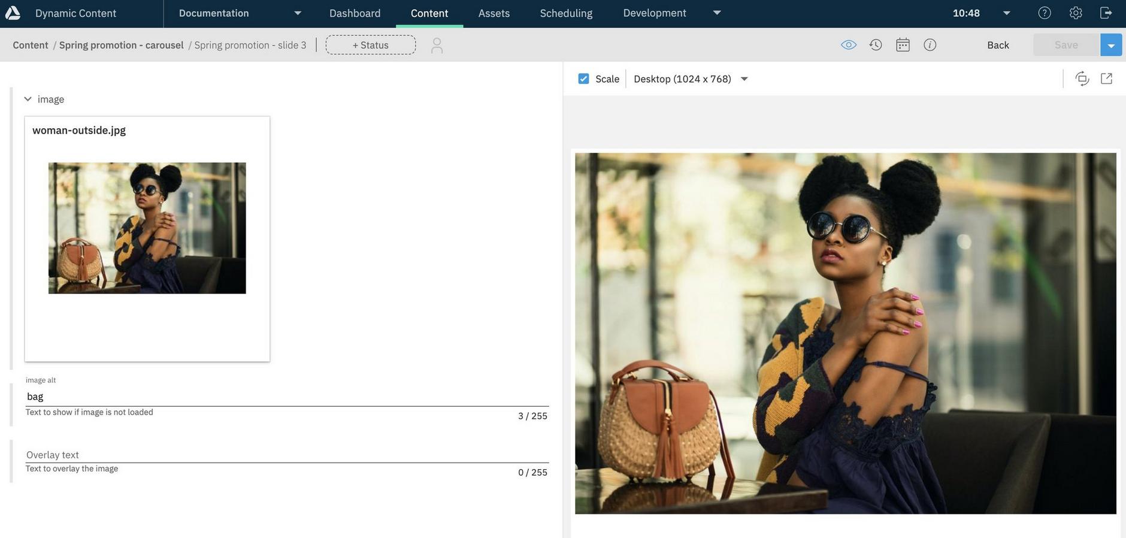Click the Back button
The width and height of the screenshot is (1126, 538).
(998, 45)
